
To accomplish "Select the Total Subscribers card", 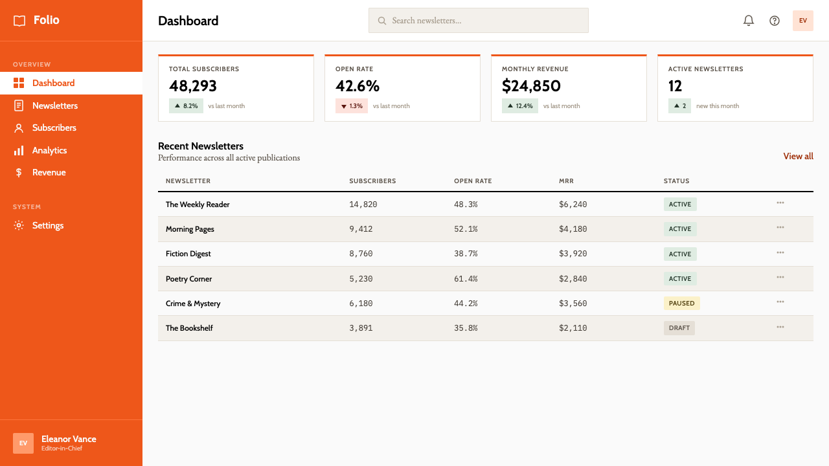I will [x=236, y=88].
